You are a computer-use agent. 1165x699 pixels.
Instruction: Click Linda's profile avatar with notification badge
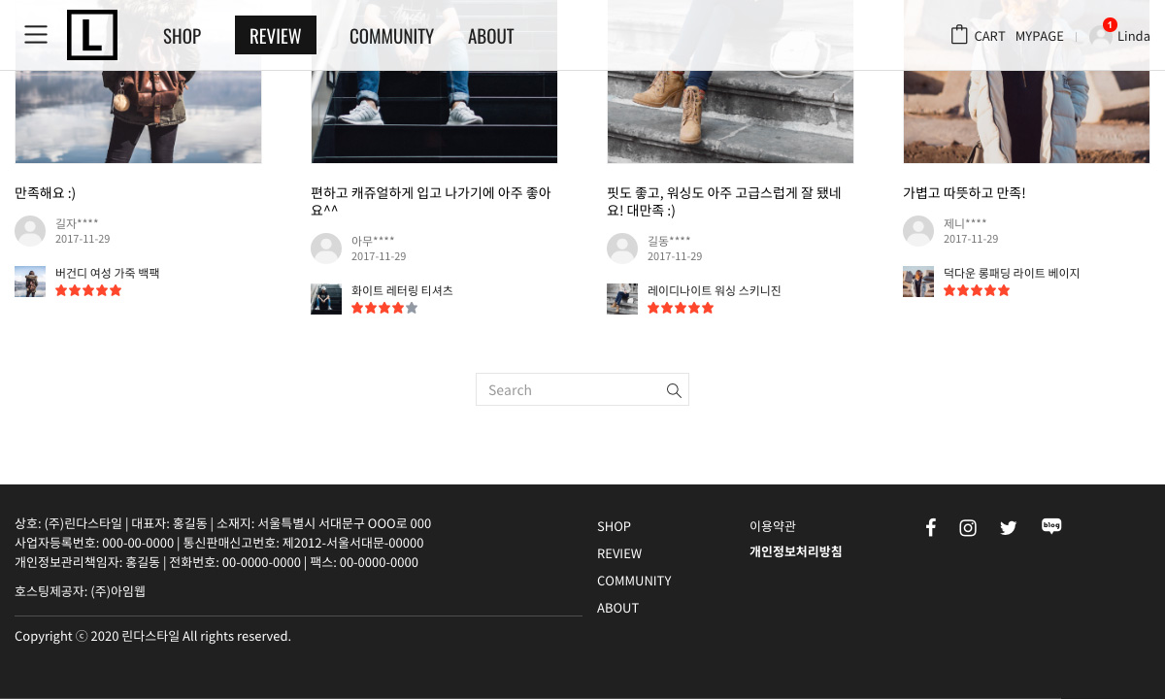tap(1101, 34)
